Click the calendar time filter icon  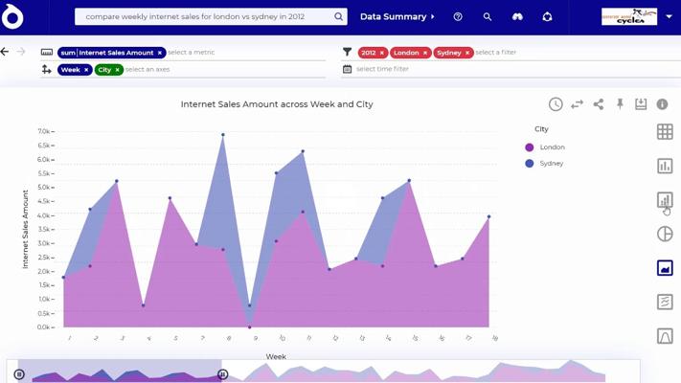pos(347,69)
